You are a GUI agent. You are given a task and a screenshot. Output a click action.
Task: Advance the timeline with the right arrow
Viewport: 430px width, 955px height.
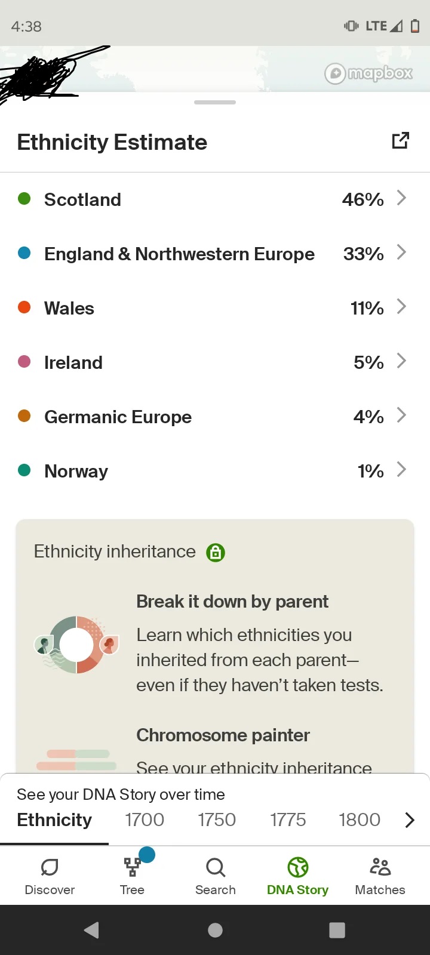[x=410, y=820]
